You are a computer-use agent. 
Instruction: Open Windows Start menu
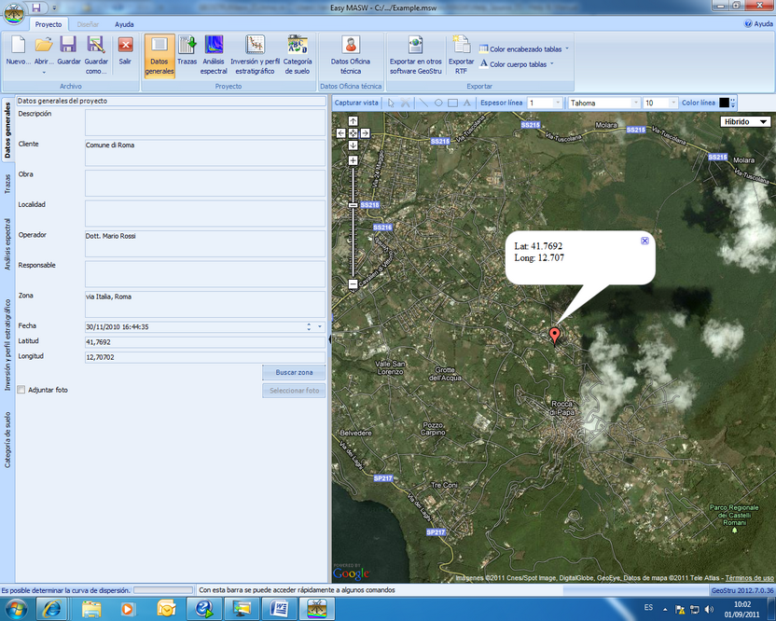coord(15,608)
